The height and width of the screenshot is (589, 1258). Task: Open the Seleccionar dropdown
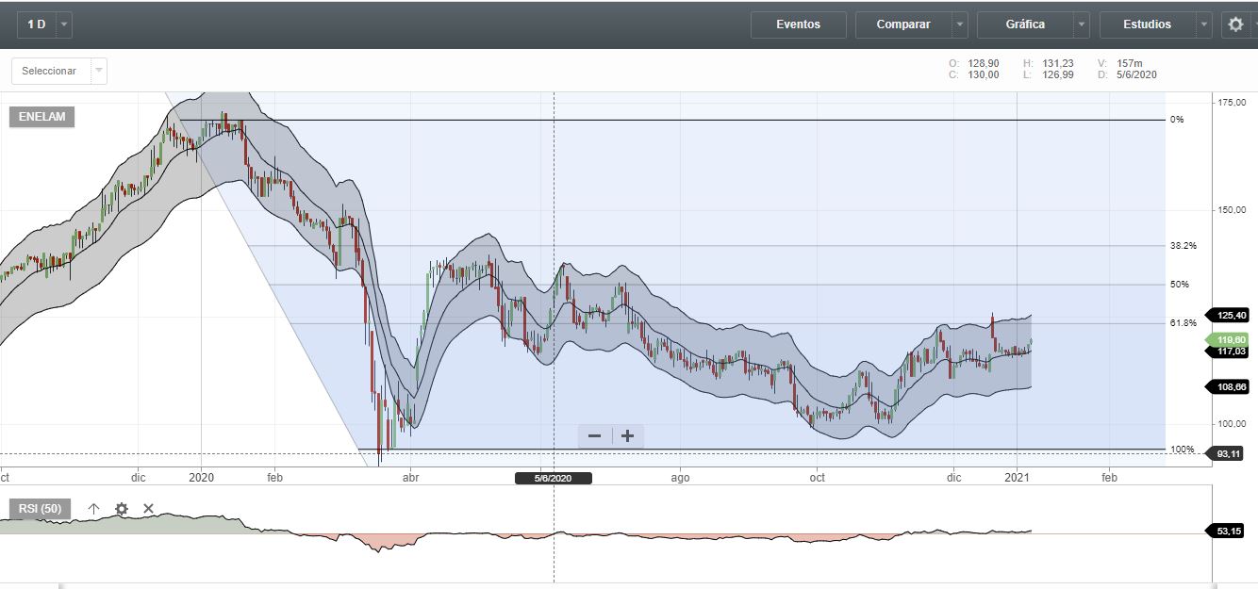tap(58, 71)
